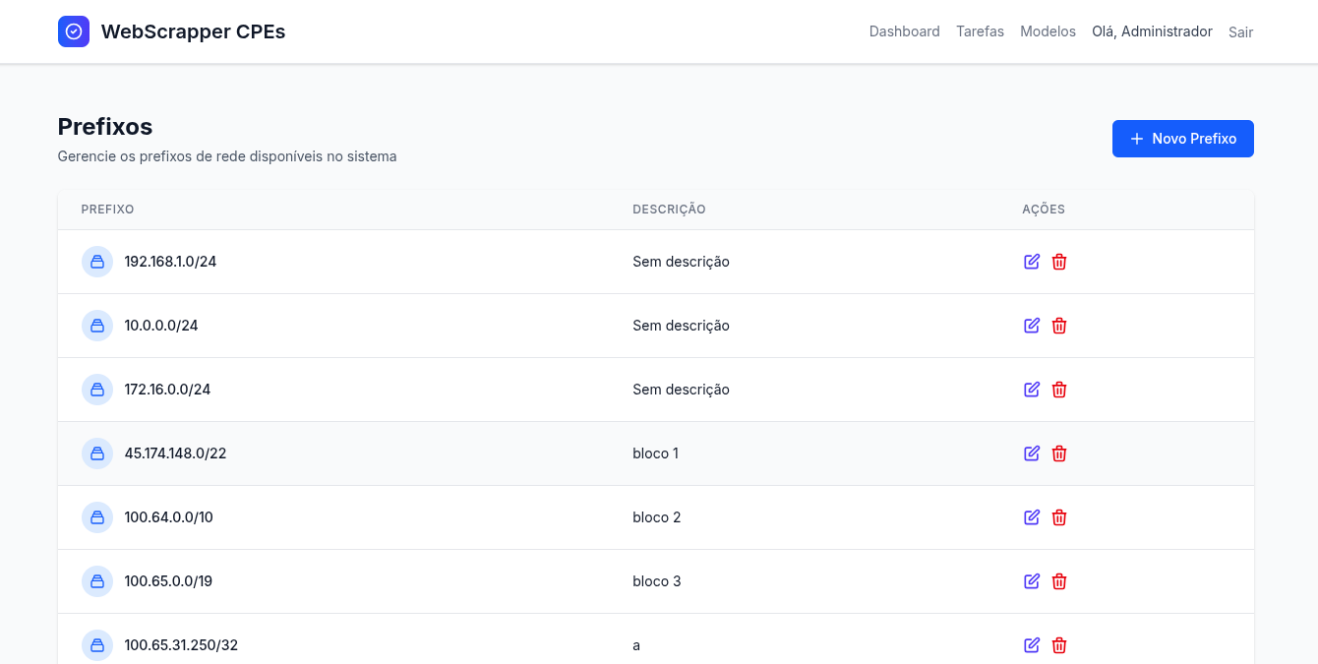Delete the 100.65.31.250/32 prefix
This screenshot has width=1318, height=664.
coord(1059,645)
